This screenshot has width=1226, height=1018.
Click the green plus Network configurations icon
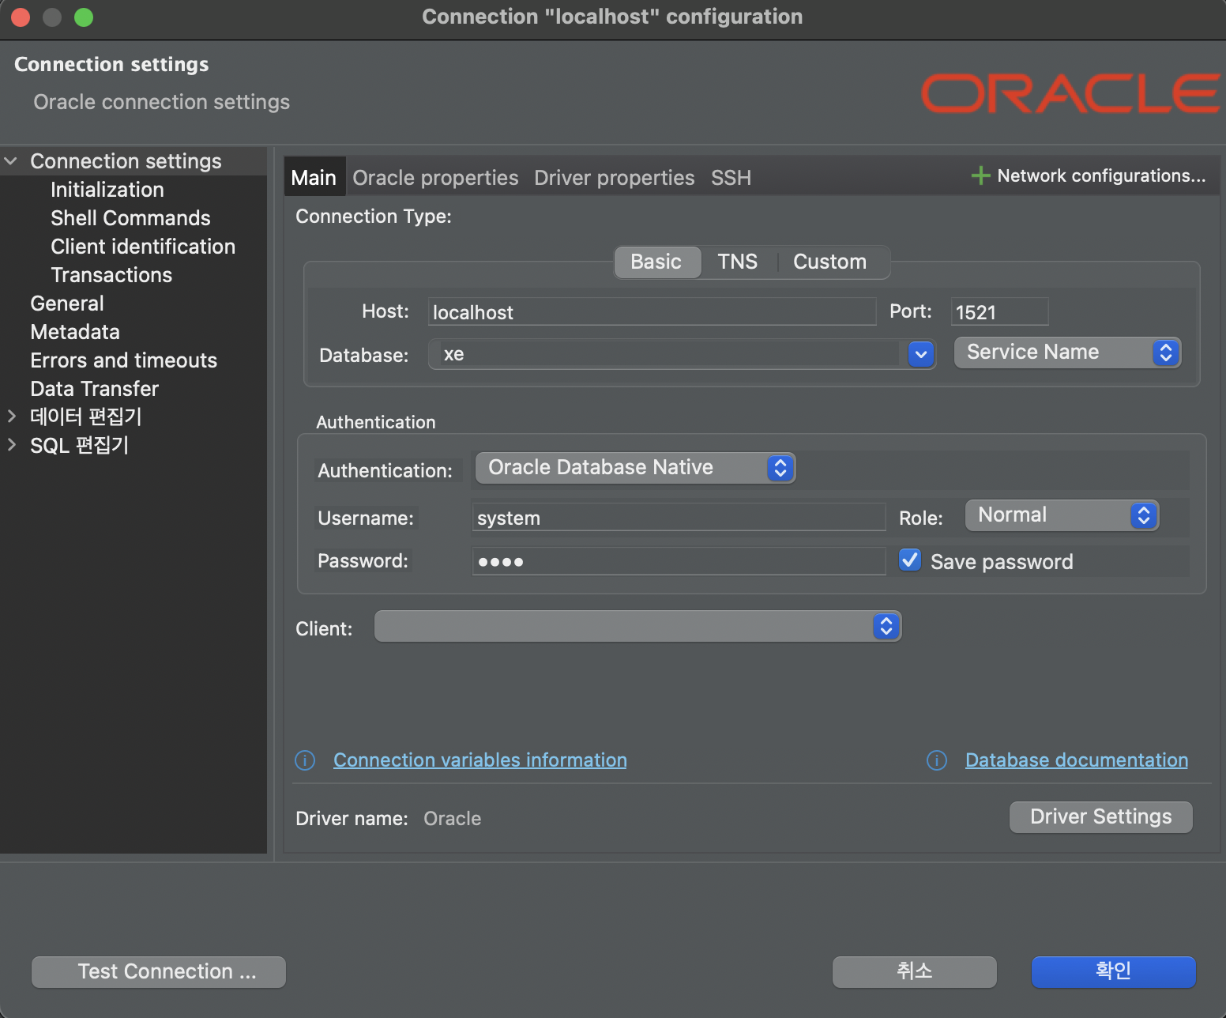[x=980, y=175]
